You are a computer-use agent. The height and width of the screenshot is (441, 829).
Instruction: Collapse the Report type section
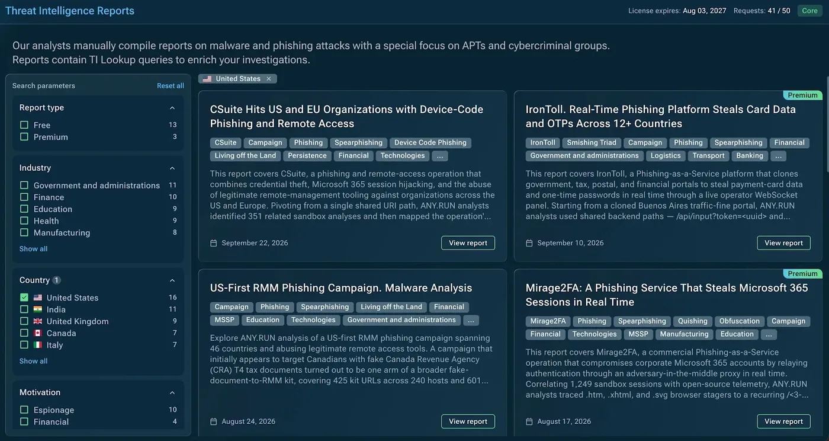tap(172, 108)
